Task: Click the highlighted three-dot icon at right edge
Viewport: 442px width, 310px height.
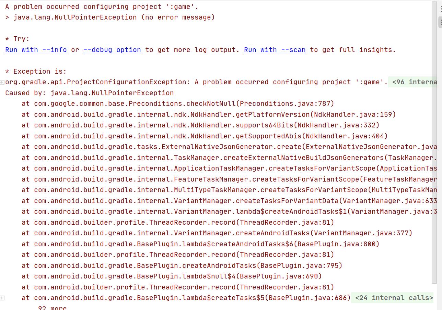Action: click(441, 22)
